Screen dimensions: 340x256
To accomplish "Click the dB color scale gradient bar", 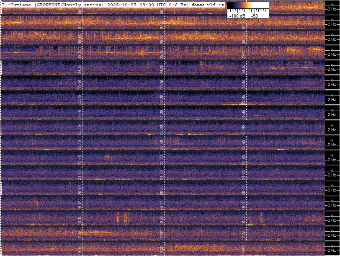I will coord(248,5).
